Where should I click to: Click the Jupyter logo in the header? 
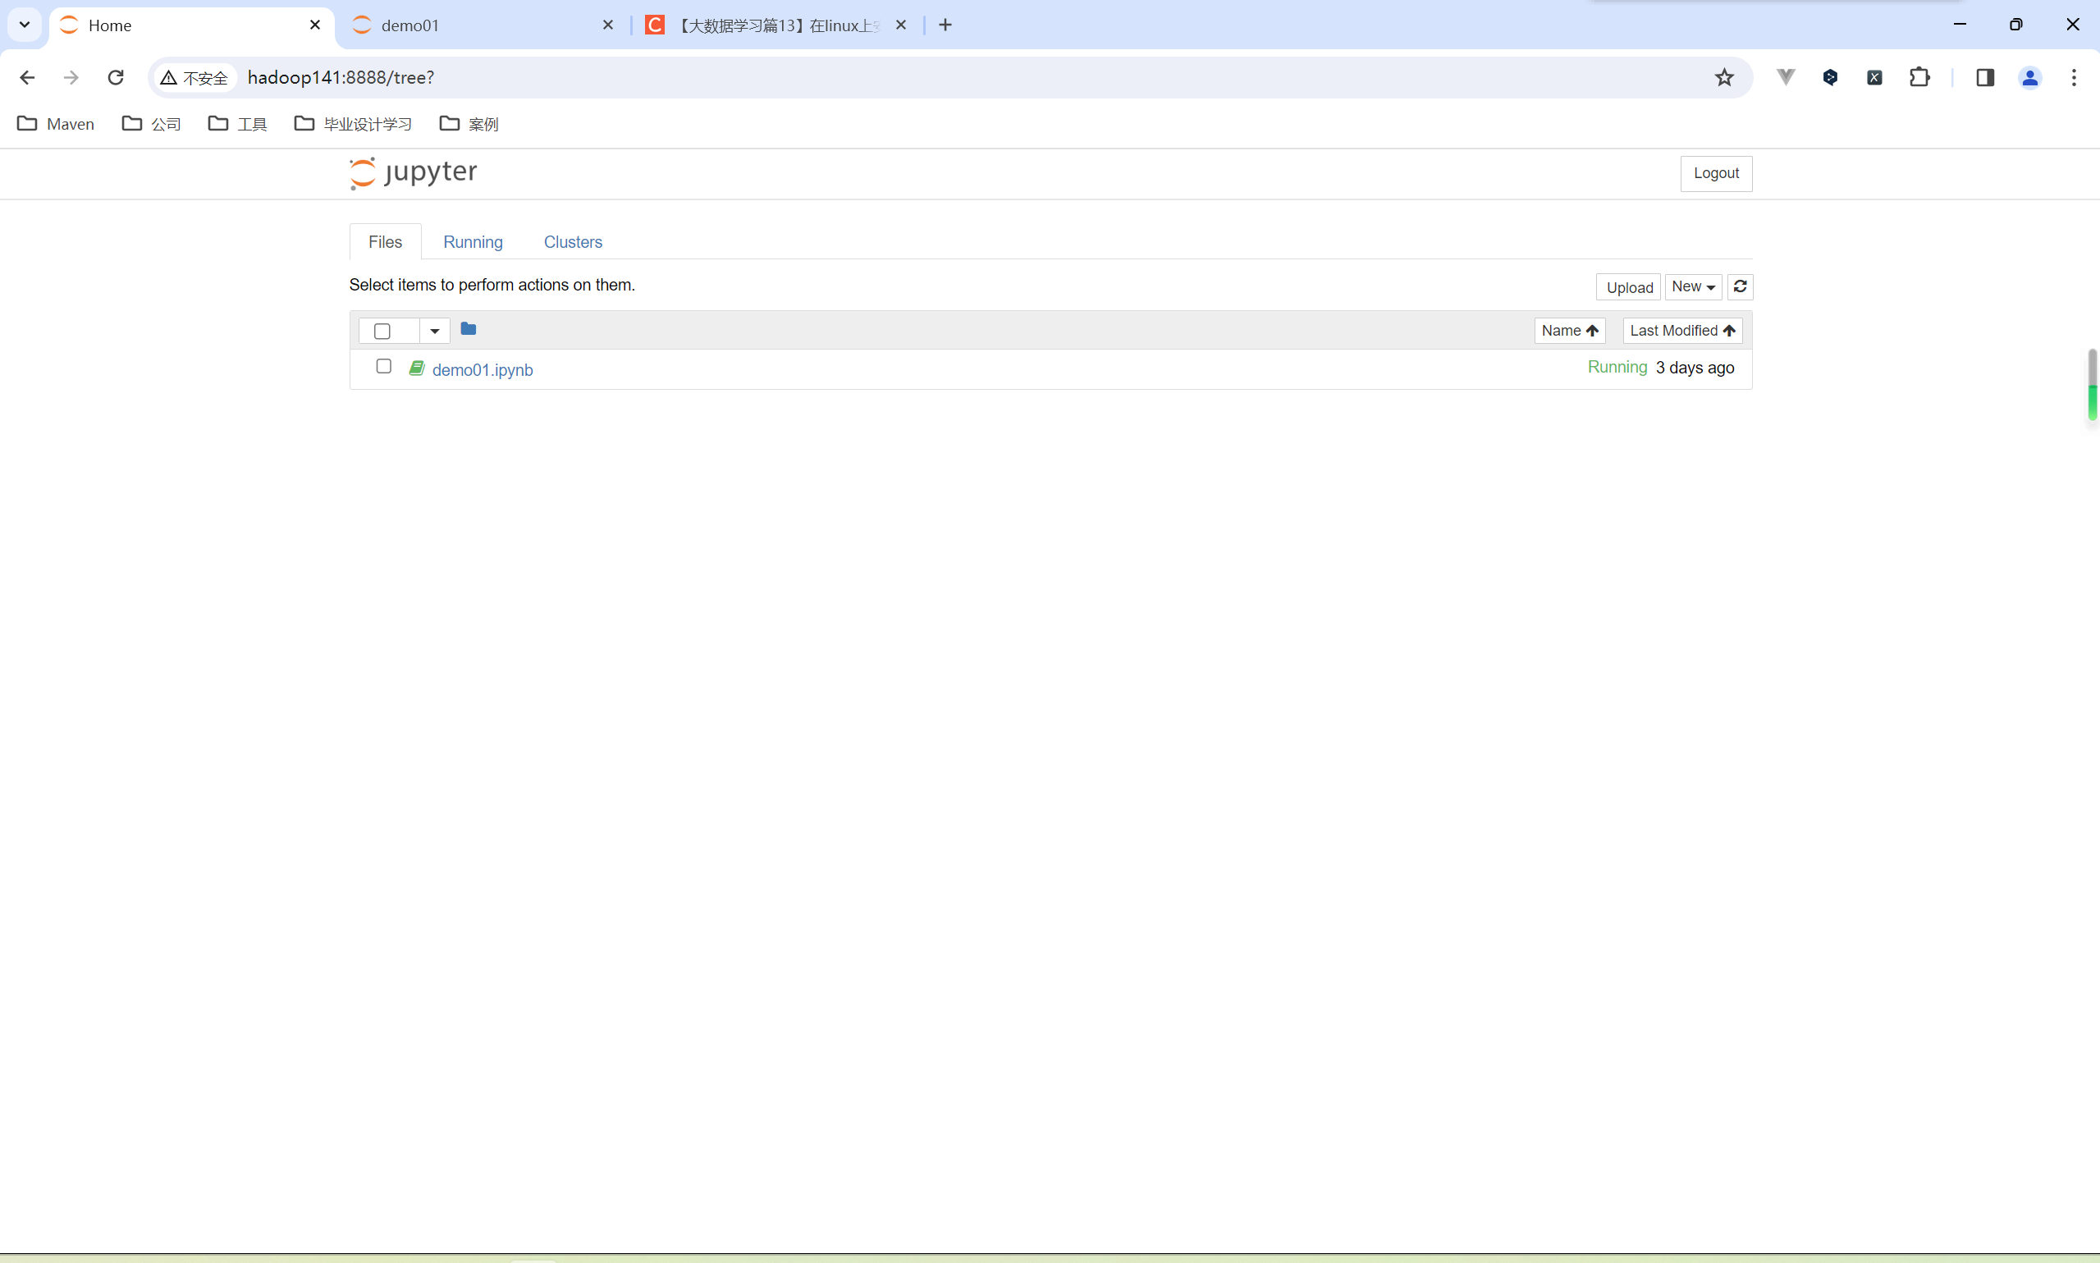point(414,173)
